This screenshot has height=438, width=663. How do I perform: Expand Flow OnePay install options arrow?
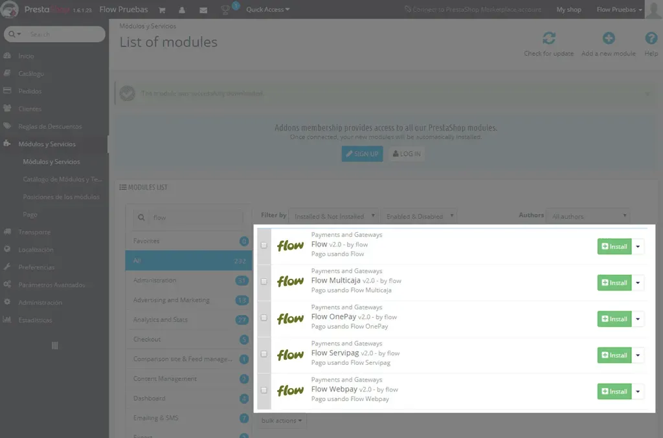tap(638, 319)
